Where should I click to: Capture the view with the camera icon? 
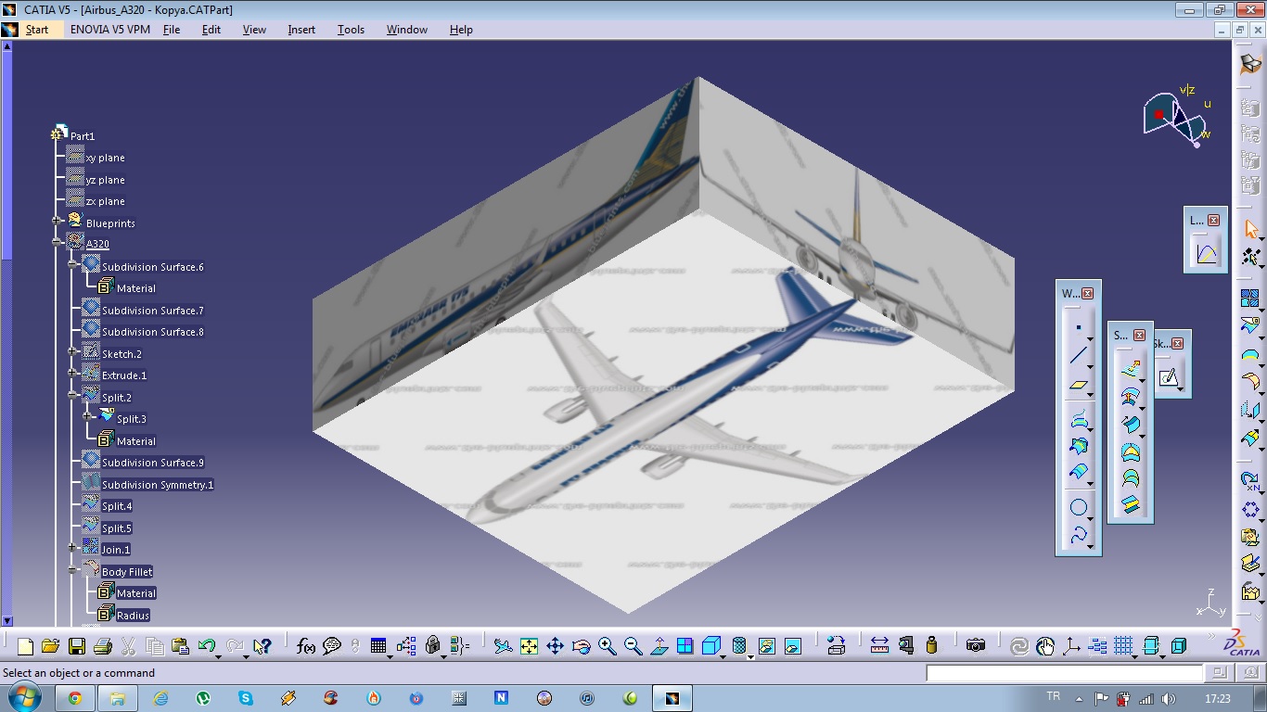point(975,646)
